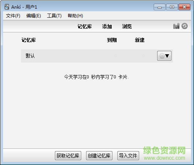Open the statistics bar chart icon
The height and width of the screenshot is (165, 194).
(x=176, y=26)
